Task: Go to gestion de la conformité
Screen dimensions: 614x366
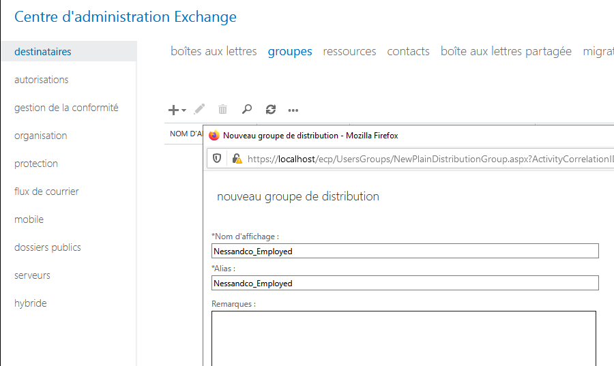Action: pyautogui.click(x=66, y=108)
